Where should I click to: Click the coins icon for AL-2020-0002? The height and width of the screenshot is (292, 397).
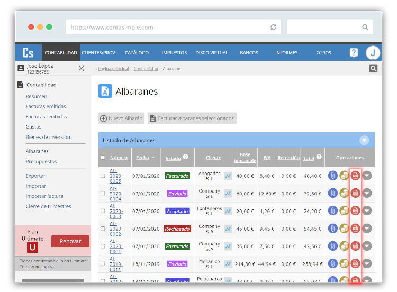click(x=344, y=229)
